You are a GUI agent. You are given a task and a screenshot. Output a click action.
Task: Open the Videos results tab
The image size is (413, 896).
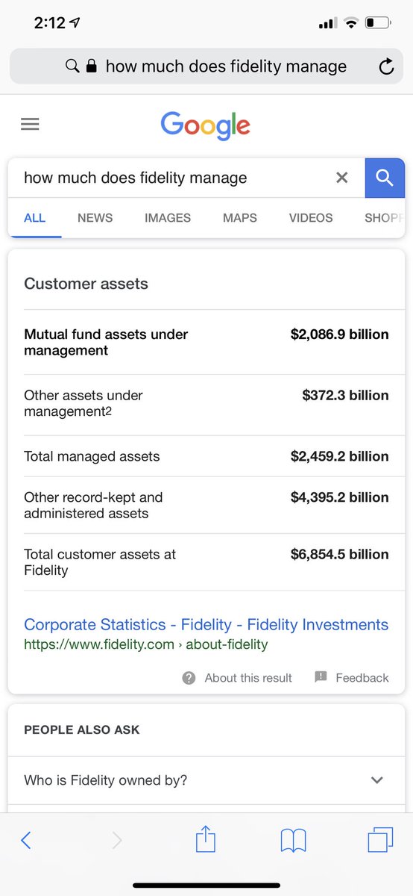311,218
